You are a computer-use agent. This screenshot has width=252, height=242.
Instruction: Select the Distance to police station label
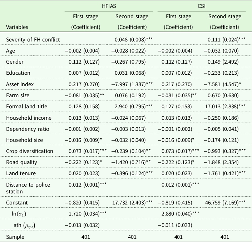(x=28, y=188)
